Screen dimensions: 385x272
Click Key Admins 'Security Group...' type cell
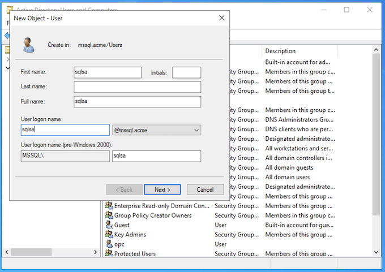[237, 235]
